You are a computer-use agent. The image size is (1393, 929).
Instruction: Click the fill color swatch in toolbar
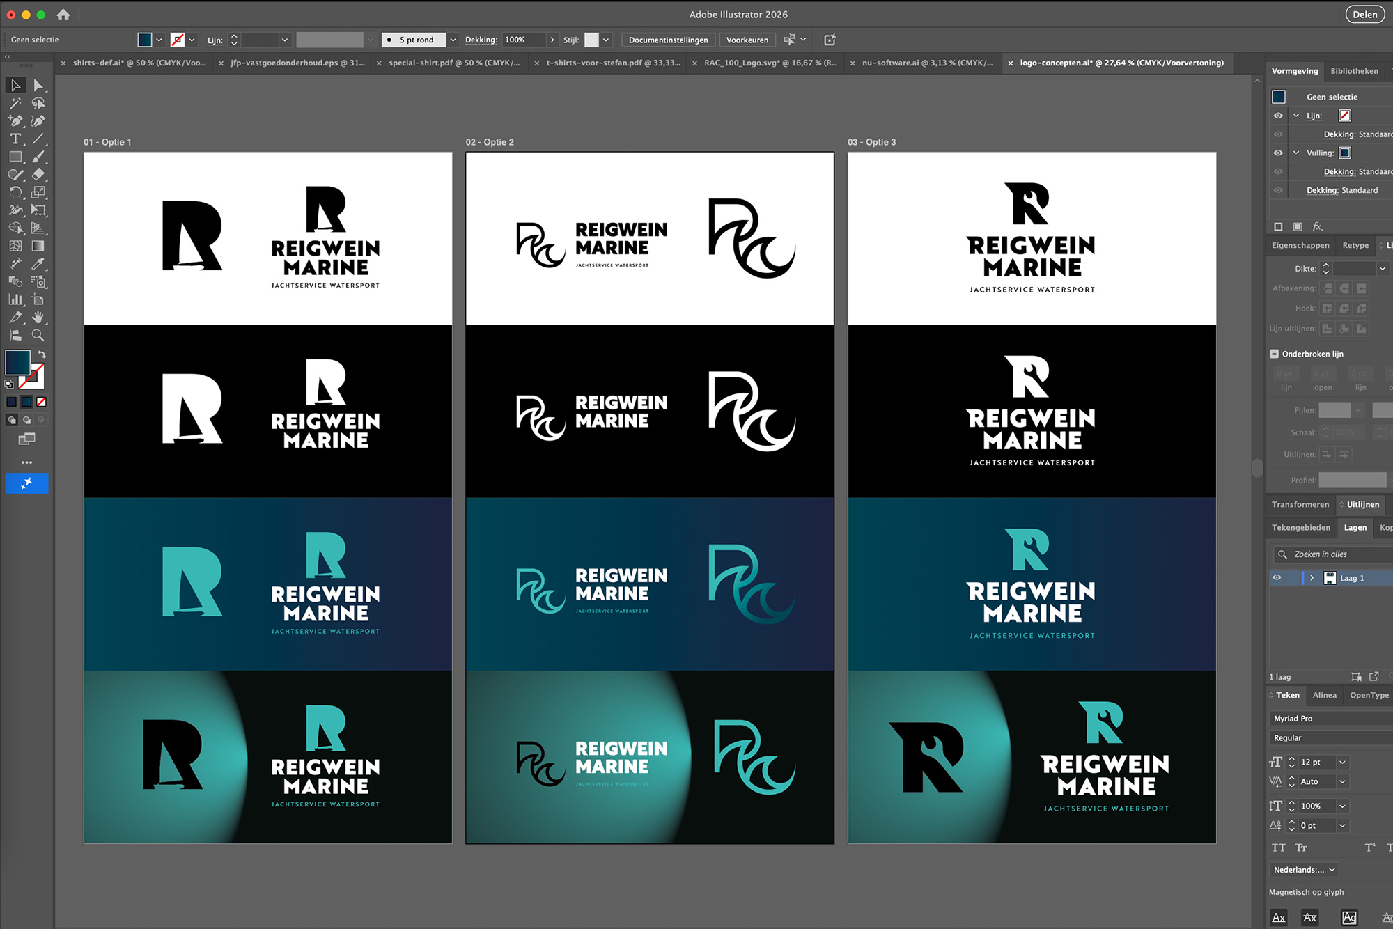[18, 362]
